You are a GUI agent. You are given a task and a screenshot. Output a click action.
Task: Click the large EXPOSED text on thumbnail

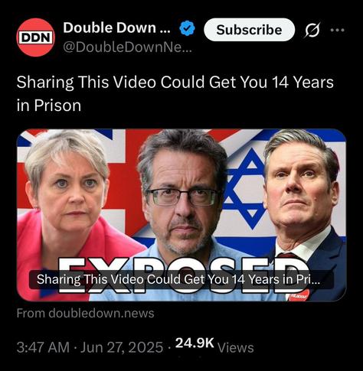(182, 275)
